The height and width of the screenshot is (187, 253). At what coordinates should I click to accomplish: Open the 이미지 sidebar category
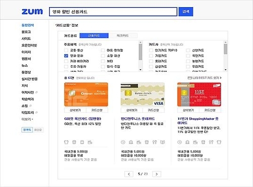click(x=26, y=52)
